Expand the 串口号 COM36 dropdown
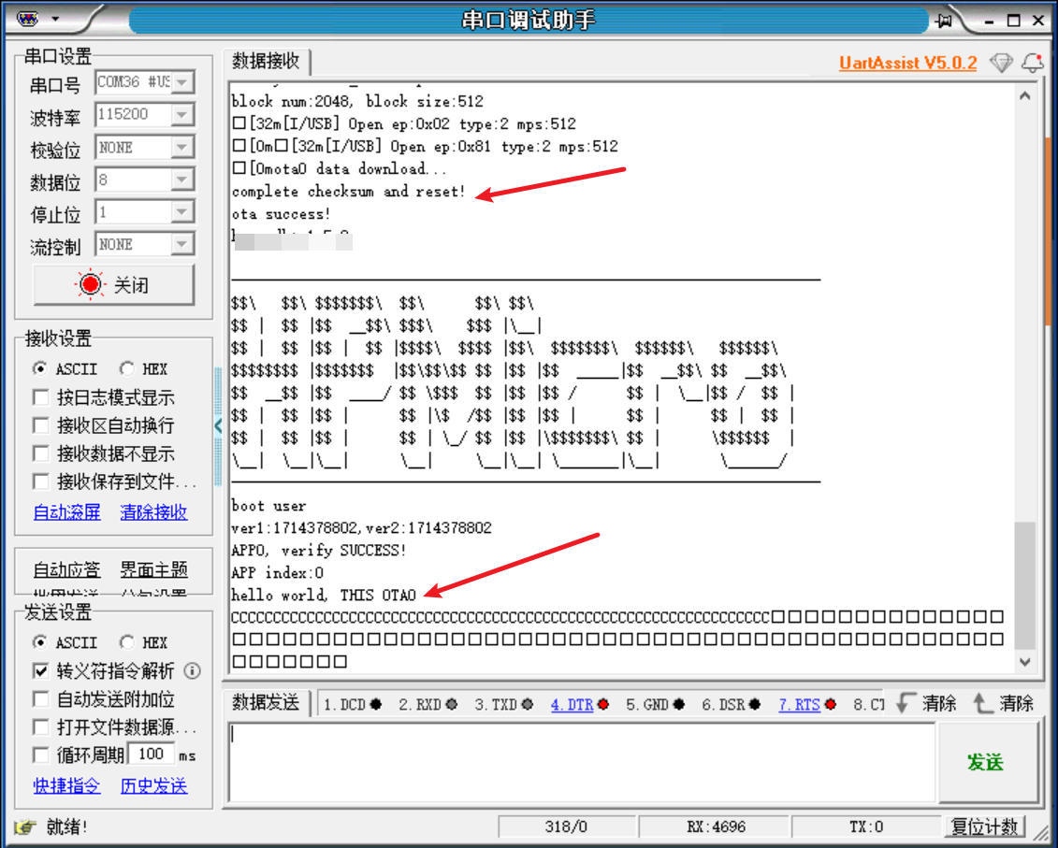The width and height of the screenshot is (1058, 848). pyautogui.click(x=182, y=82)
